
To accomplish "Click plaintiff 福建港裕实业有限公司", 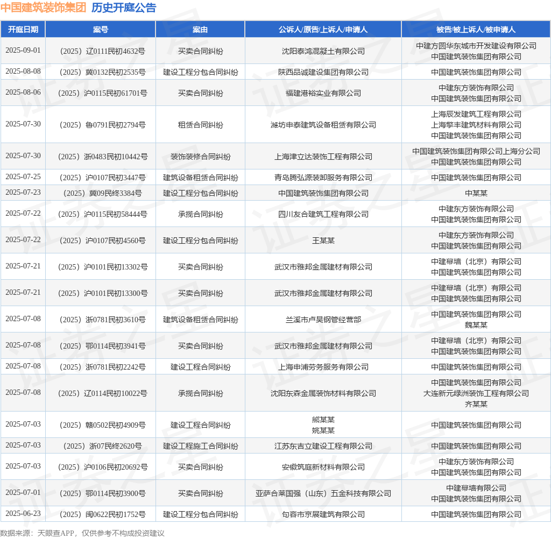I will [323, 93].
